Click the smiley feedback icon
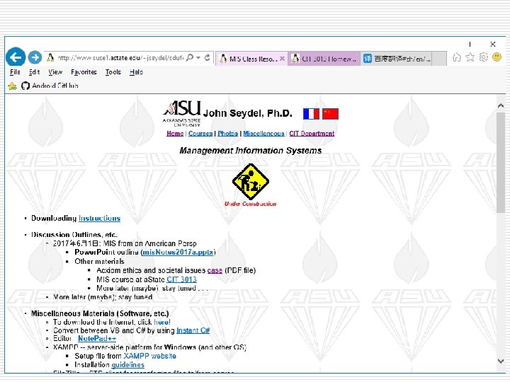 pos(497,57)
